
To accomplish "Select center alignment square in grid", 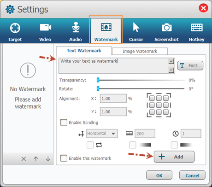I will [159, 105].
